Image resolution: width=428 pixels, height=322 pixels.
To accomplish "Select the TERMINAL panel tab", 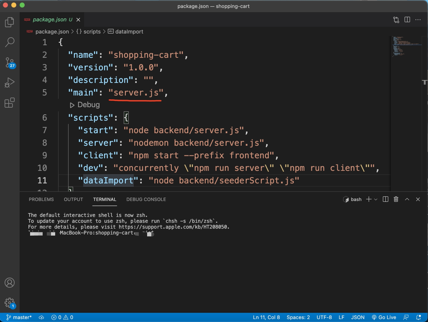I will 104,199.
